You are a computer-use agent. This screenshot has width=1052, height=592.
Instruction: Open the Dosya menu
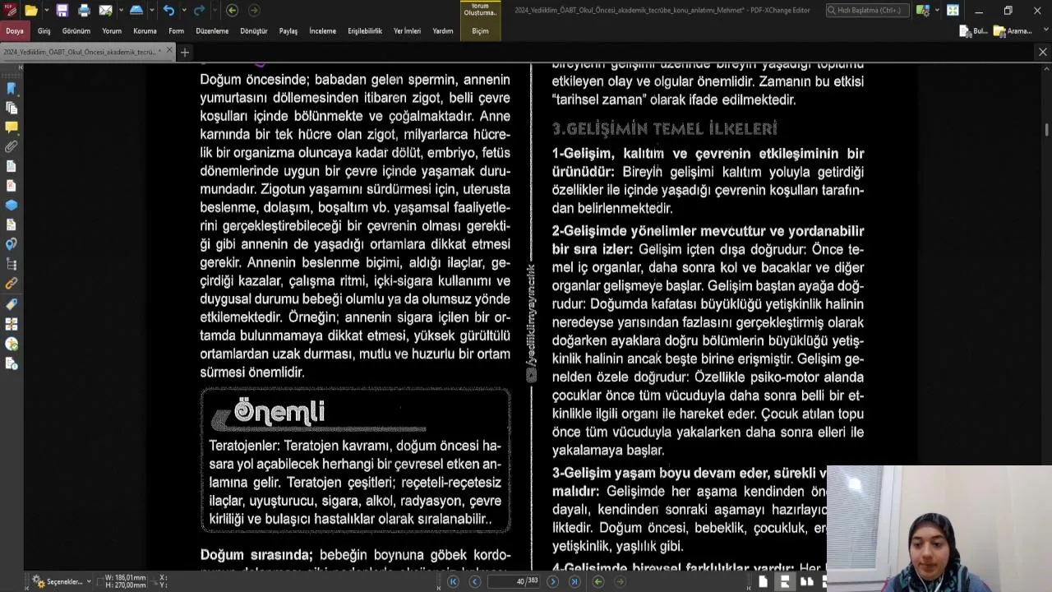tap(15, 31)
